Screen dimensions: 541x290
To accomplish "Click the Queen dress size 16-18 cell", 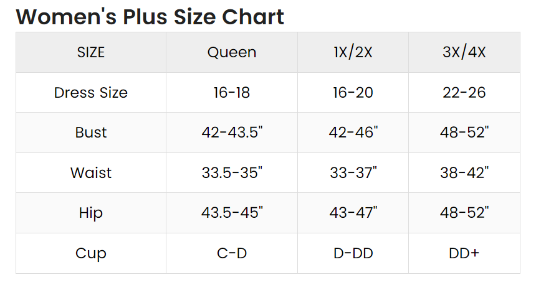I will pyautogui.click(x=232, y=93).
